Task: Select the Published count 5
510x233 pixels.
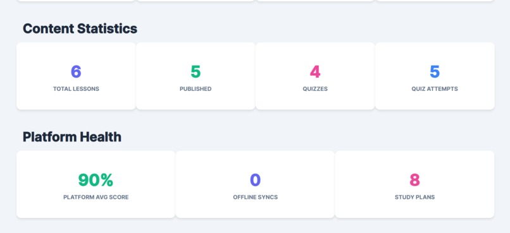Action: 196,72
